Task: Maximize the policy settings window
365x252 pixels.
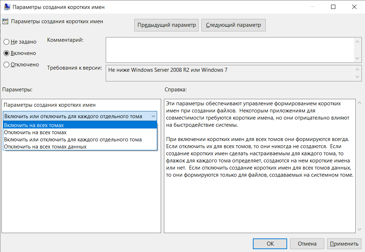Action: (333, 7)
